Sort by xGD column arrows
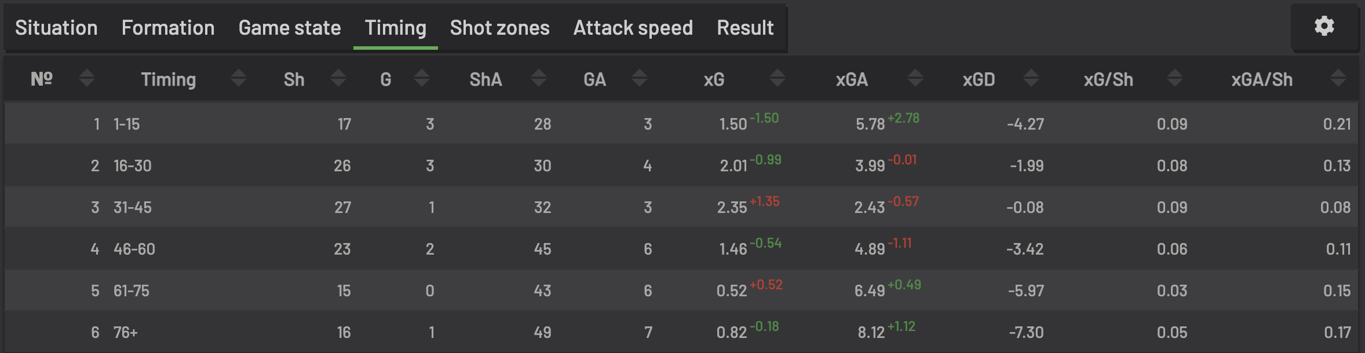Screen dimensions: 1365x353 point(1031,78)
